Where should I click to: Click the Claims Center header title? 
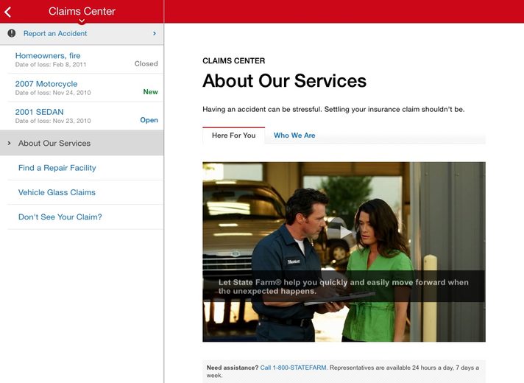[x=82, y=11]
